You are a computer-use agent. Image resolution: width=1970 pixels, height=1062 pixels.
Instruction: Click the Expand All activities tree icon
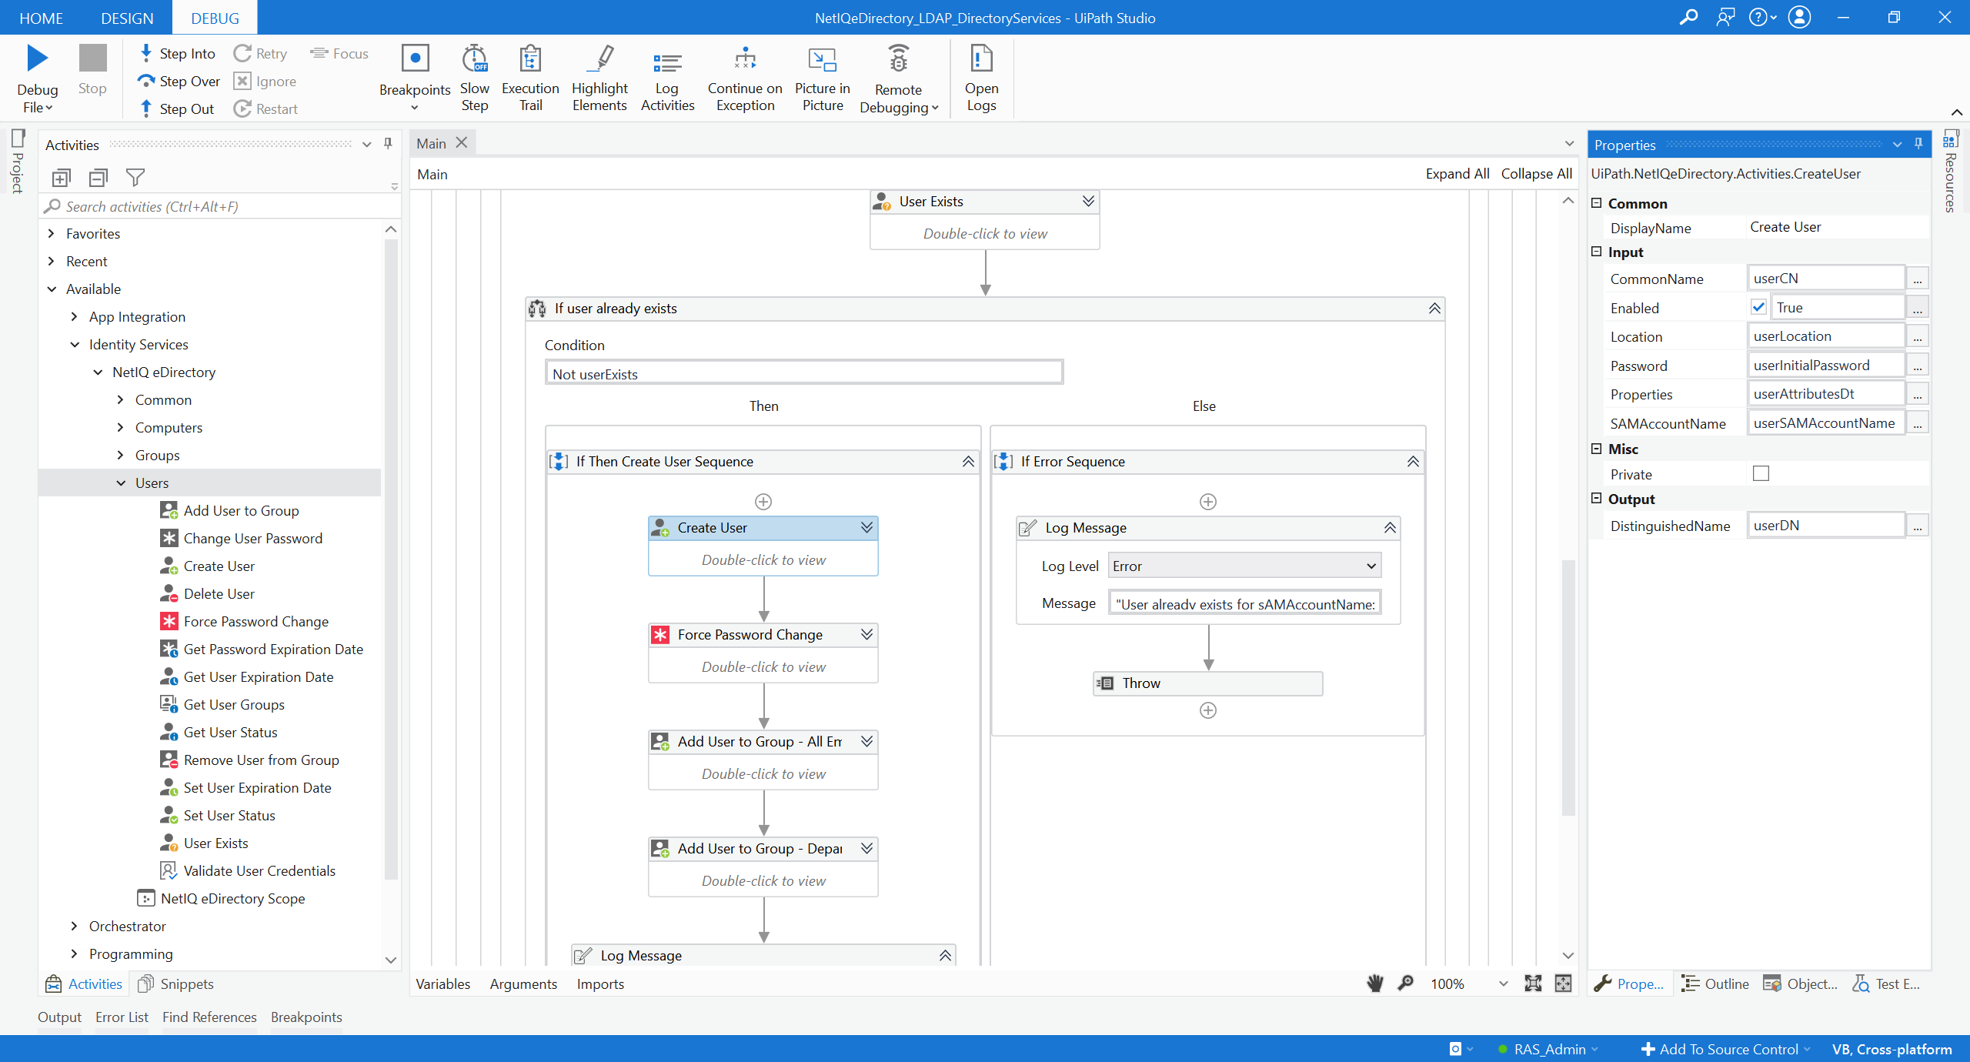61,178
